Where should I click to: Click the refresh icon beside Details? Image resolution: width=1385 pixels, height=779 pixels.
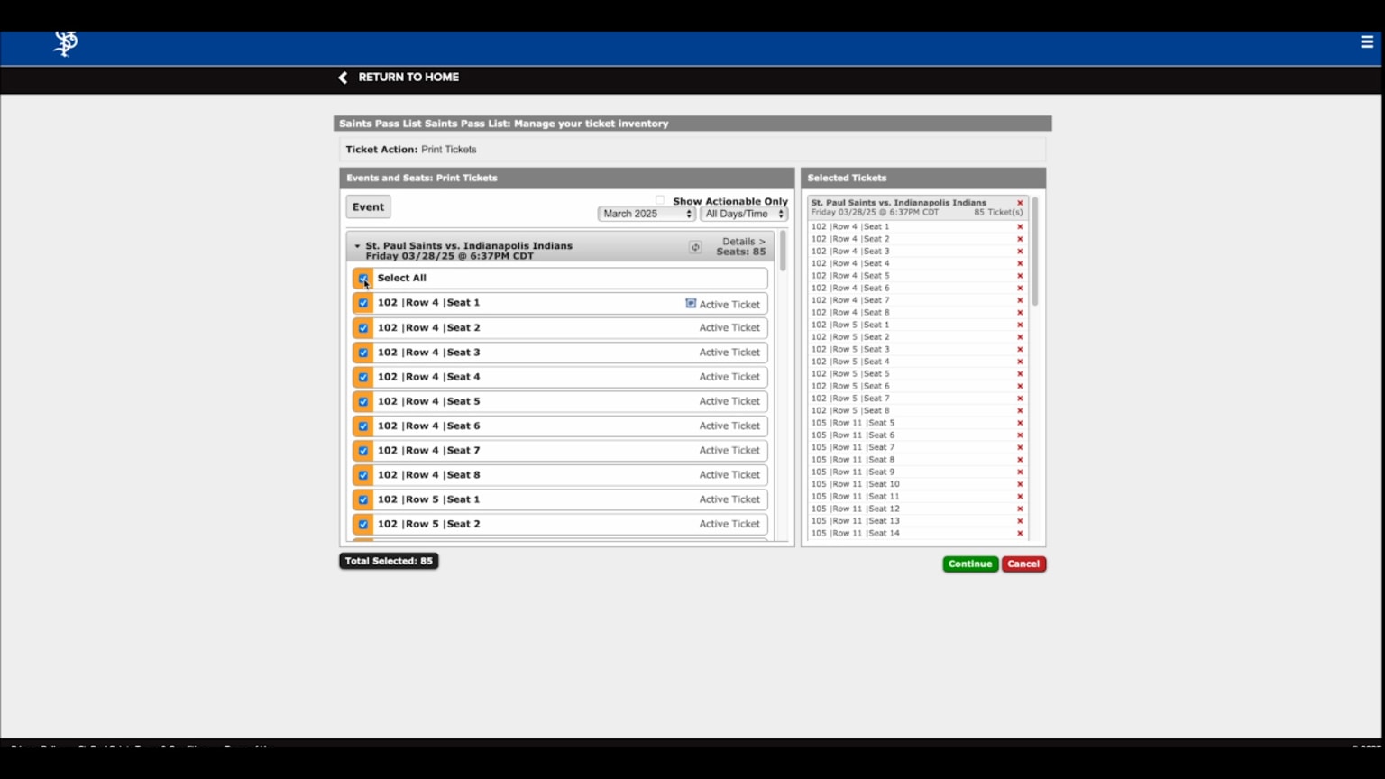pos(695,247)
